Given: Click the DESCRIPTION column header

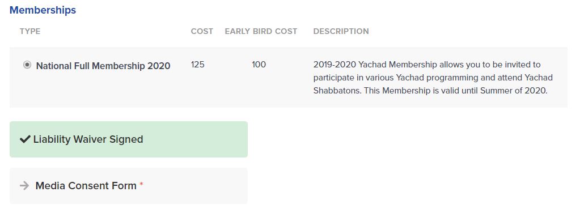Looking at the screenshot, I should coord(341,31).
